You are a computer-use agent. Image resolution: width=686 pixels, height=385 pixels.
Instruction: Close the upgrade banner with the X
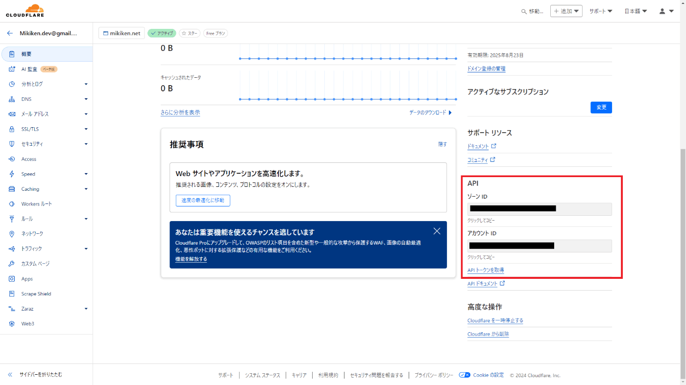[x=437, y=231]
